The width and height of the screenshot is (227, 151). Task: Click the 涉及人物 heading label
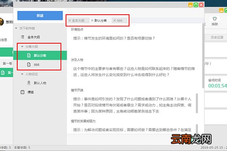tap(77, 60)
